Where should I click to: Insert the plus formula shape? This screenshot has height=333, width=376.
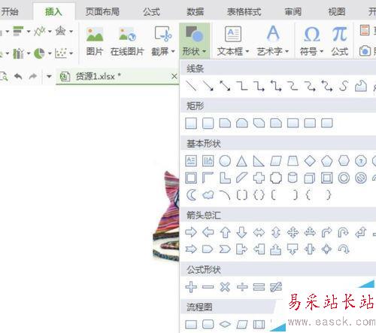(x=191, y=287)
